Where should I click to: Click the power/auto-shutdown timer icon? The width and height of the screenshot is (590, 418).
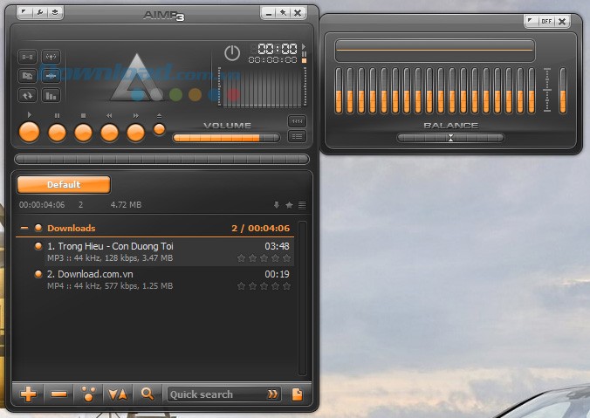pyautogui.click(x=231, y=52)
